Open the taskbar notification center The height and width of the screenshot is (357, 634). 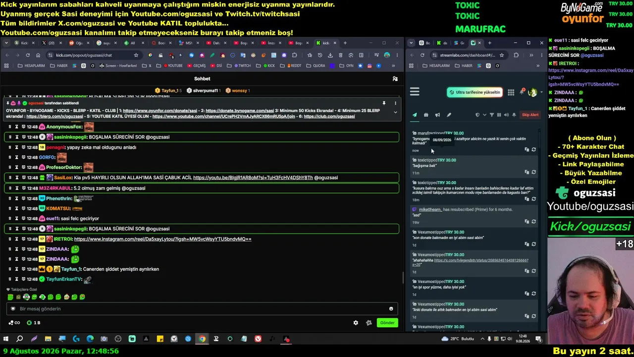point(538,339)
